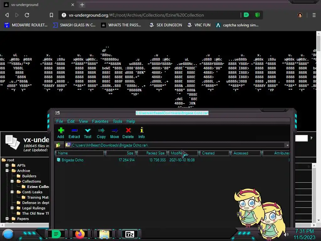This screenshot has width=321, height=241.
Task: Click the 7-Zip taskbar button
Action: (130, 234)
